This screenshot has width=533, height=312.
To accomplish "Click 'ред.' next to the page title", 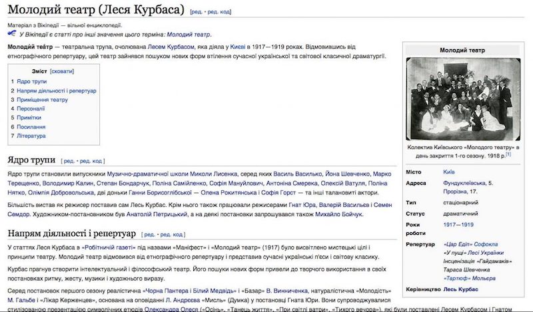I will point(196,12).
